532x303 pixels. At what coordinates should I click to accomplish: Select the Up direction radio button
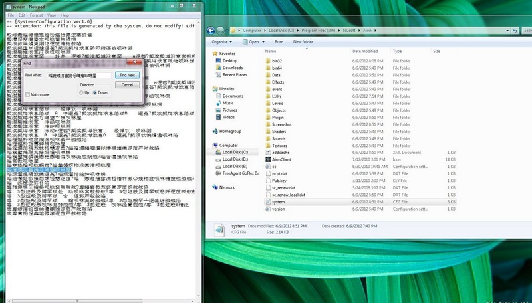80,92
